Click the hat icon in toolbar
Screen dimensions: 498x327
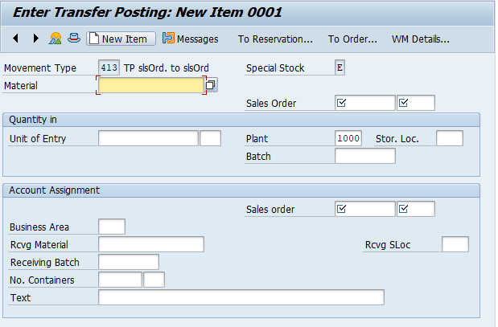[x=74, y=39]
